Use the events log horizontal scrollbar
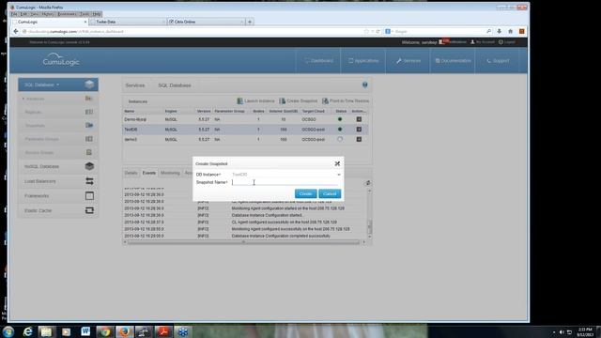This screenshot has height=338, width=601. (244, 242)
